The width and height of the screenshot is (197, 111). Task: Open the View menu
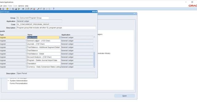coord(5,6)
